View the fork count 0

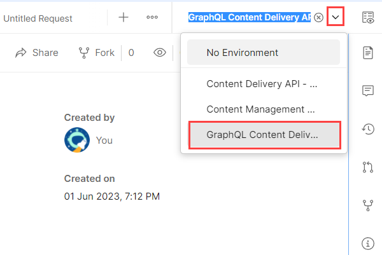click(x=131, y=53)
